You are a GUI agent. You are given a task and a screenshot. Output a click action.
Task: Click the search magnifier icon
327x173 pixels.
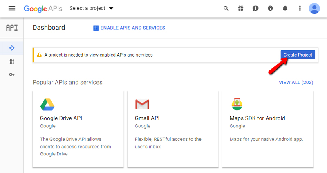pyautogui.click(x=226, y=8)
